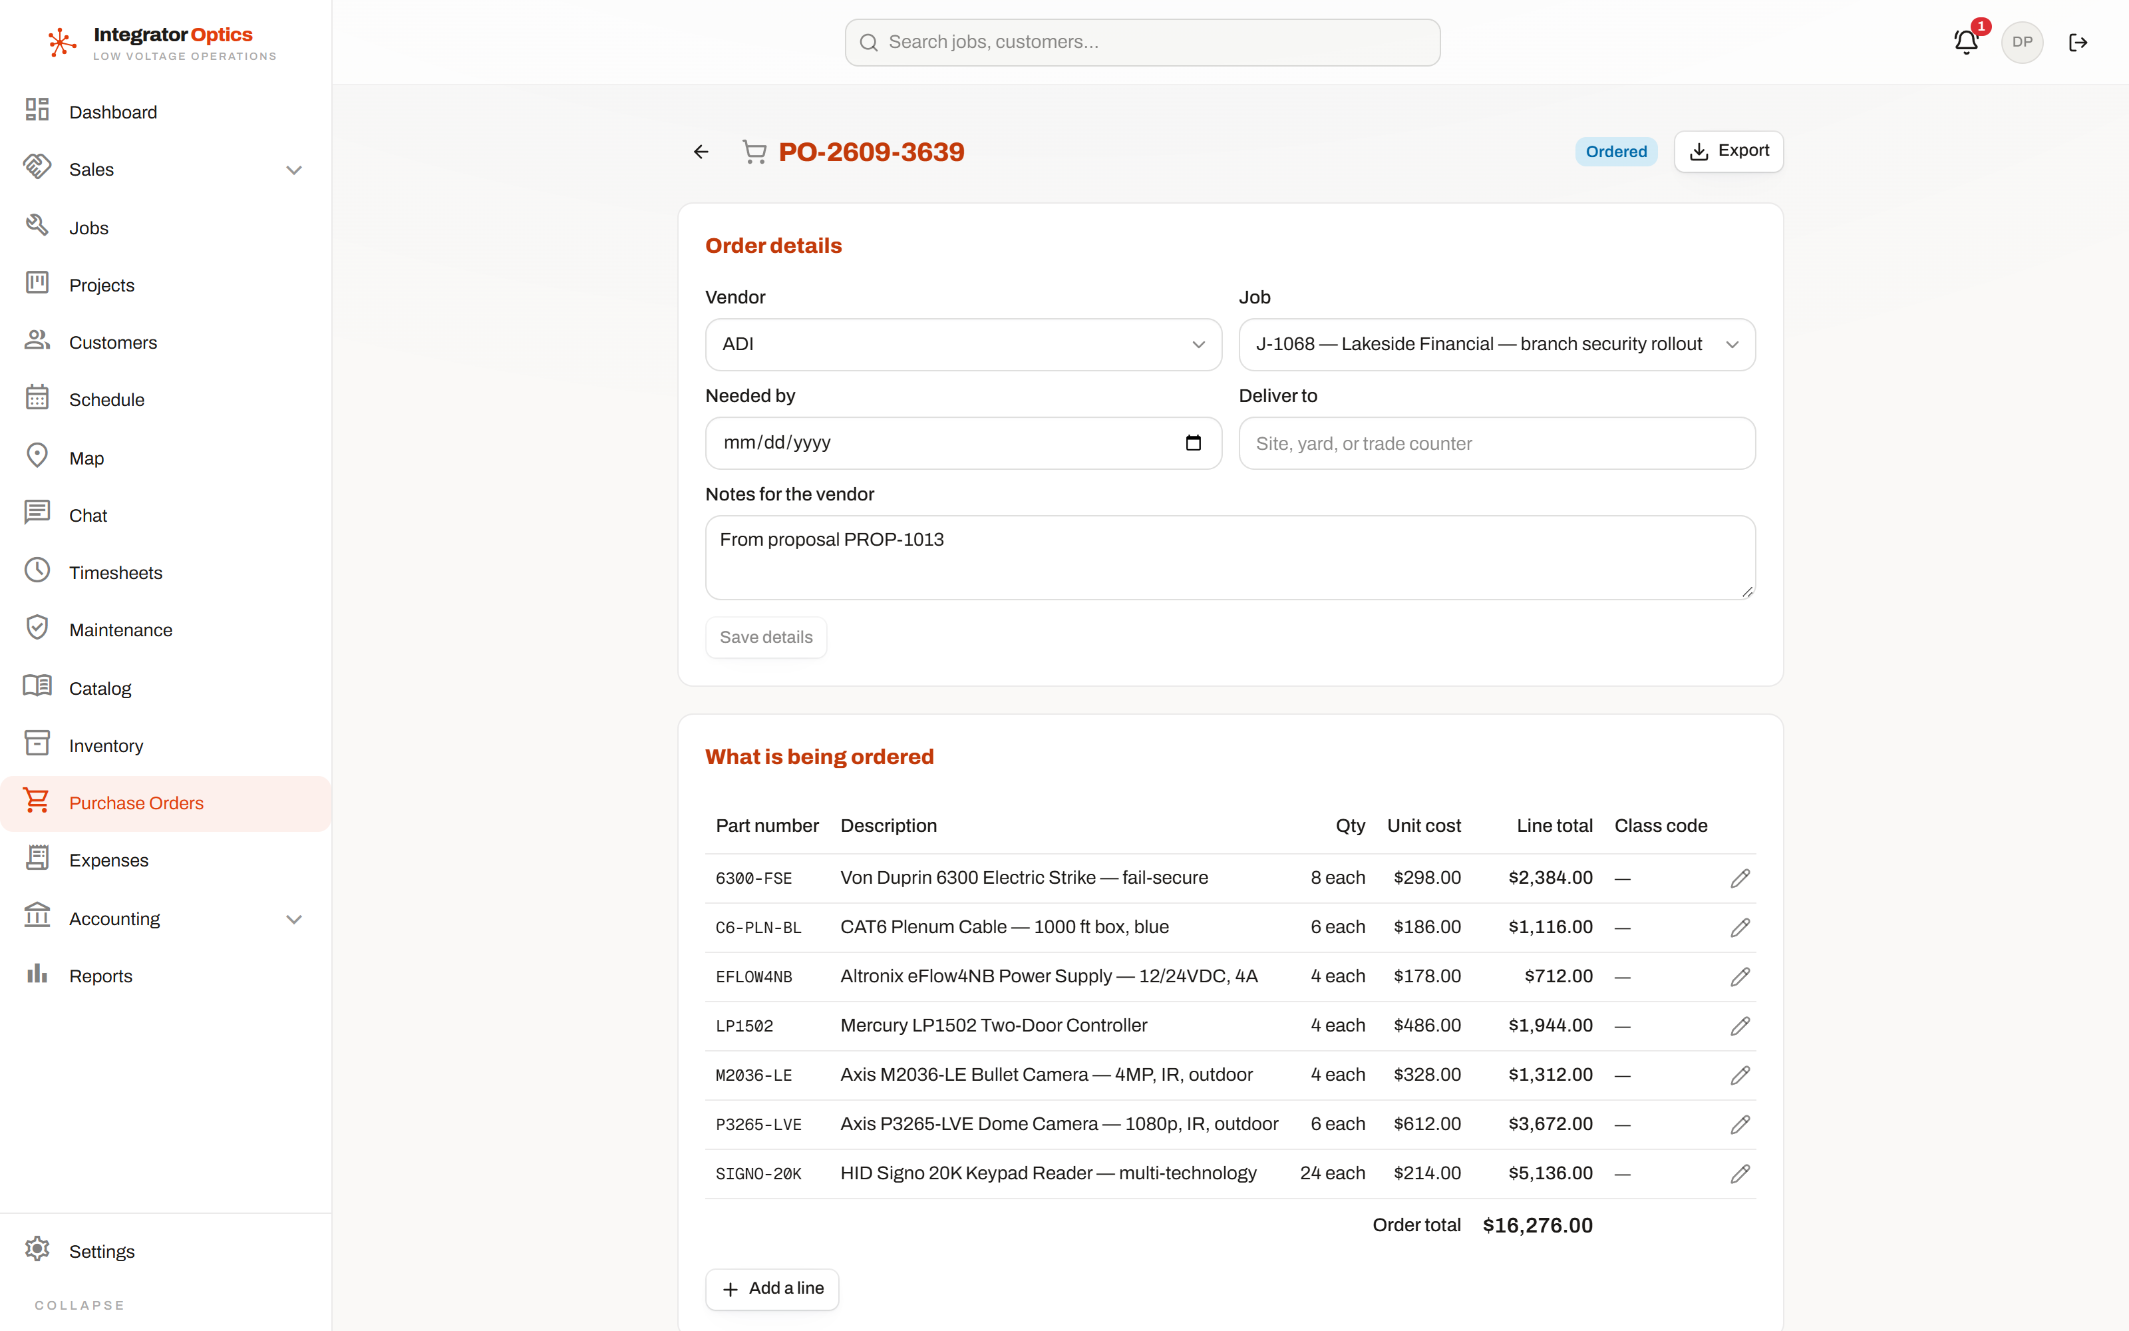Collapse the sidebar with COLLAPSE
The height and width of the screenshot is (1331, 2129).
pyautogui.click(x=80, y=1306)
